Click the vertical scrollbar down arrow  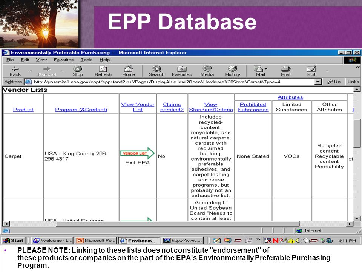pyautogui.click(x=357, y=218)
